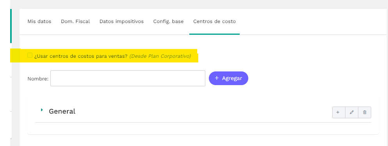Select the Centros de costo tab
The image size is (388, 146).
click(x=215, y=21)
